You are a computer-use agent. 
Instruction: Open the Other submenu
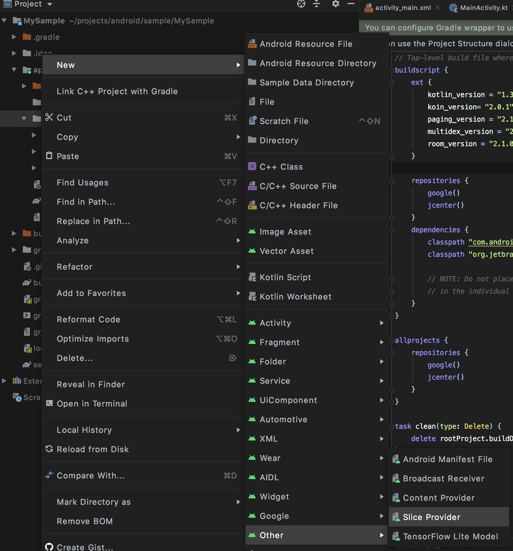pos(316,535)
